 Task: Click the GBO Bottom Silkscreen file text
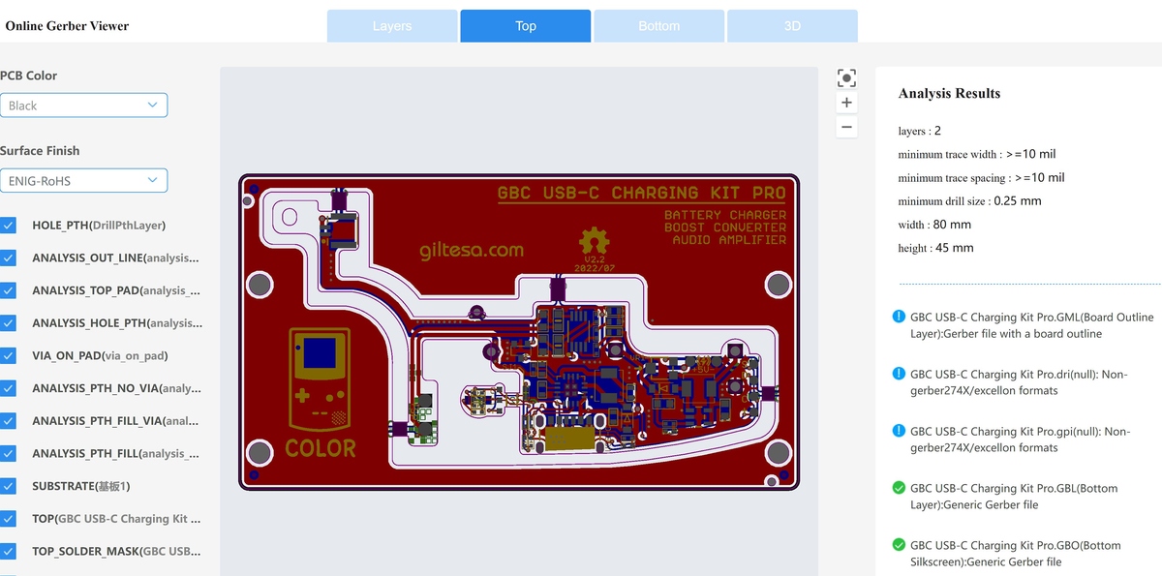(x=1016, y=554)
